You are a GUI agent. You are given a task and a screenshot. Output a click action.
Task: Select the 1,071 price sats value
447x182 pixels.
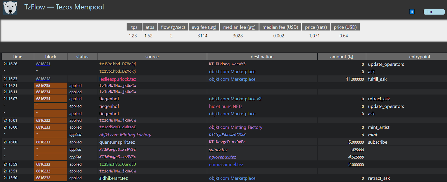point(314,36)
